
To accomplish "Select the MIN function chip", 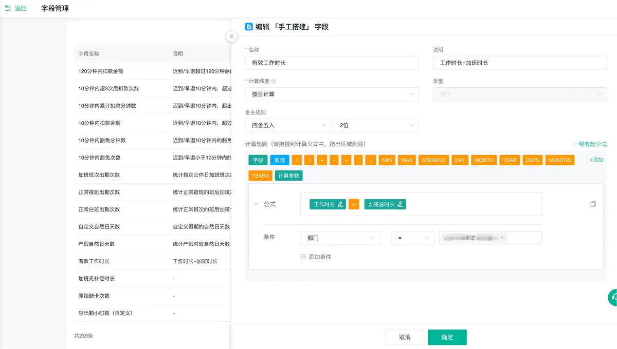I will (387, 160).
